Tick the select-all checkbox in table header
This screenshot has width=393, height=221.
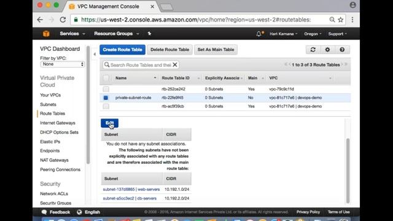[x=106, y=78]
